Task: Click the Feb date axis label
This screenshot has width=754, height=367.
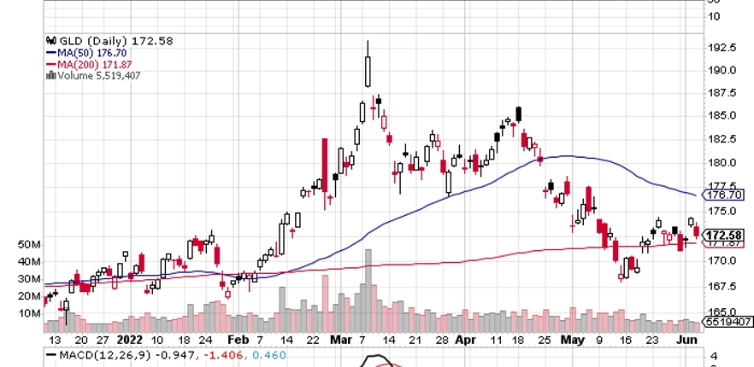Action: pyautogui.click(x=239, y=340)
